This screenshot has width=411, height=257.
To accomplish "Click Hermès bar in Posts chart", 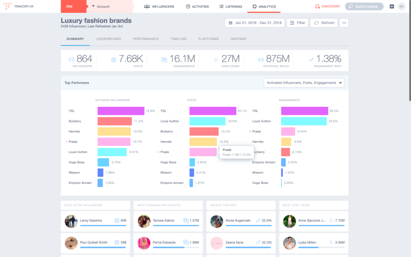I will [203, 142].
